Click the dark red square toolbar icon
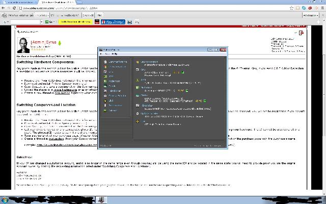The image size is (326, 204). click(x=97, y=22)
